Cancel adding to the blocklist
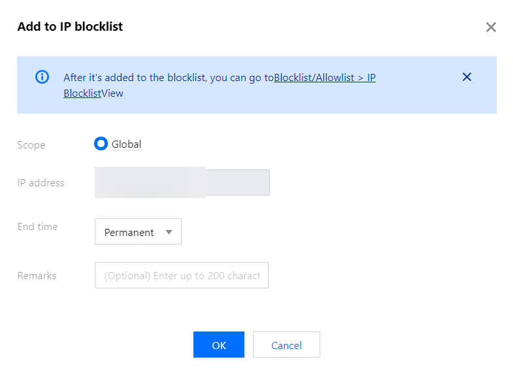This screenshot has height=372, width=513. pos(286,345)
